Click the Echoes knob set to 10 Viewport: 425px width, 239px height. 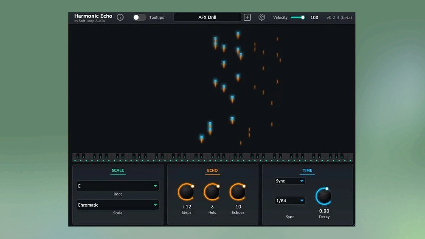(238, 192)
